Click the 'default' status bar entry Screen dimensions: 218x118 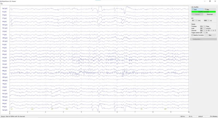tap(201, 116)
